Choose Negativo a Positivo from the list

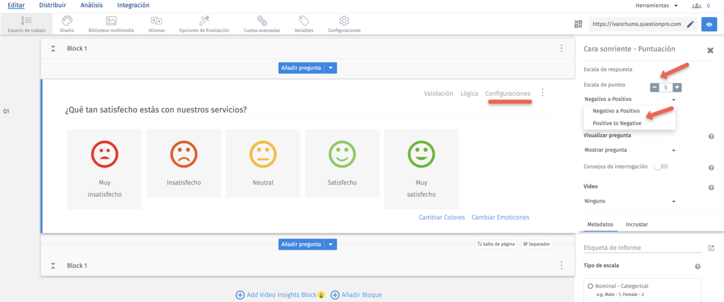point(615,111)
